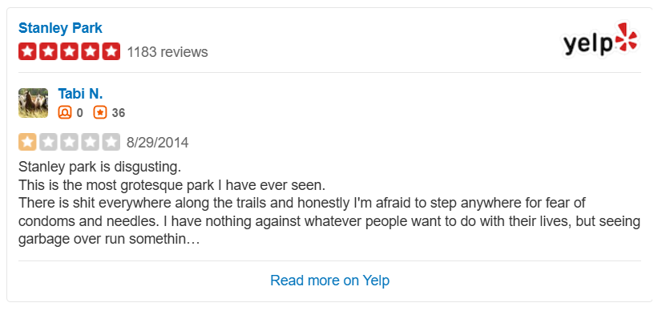Click the Yelp logo
The image size is (658, 315).
601,40
